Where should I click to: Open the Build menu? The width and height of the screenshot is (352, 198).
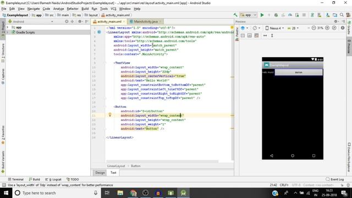(85, 9)
